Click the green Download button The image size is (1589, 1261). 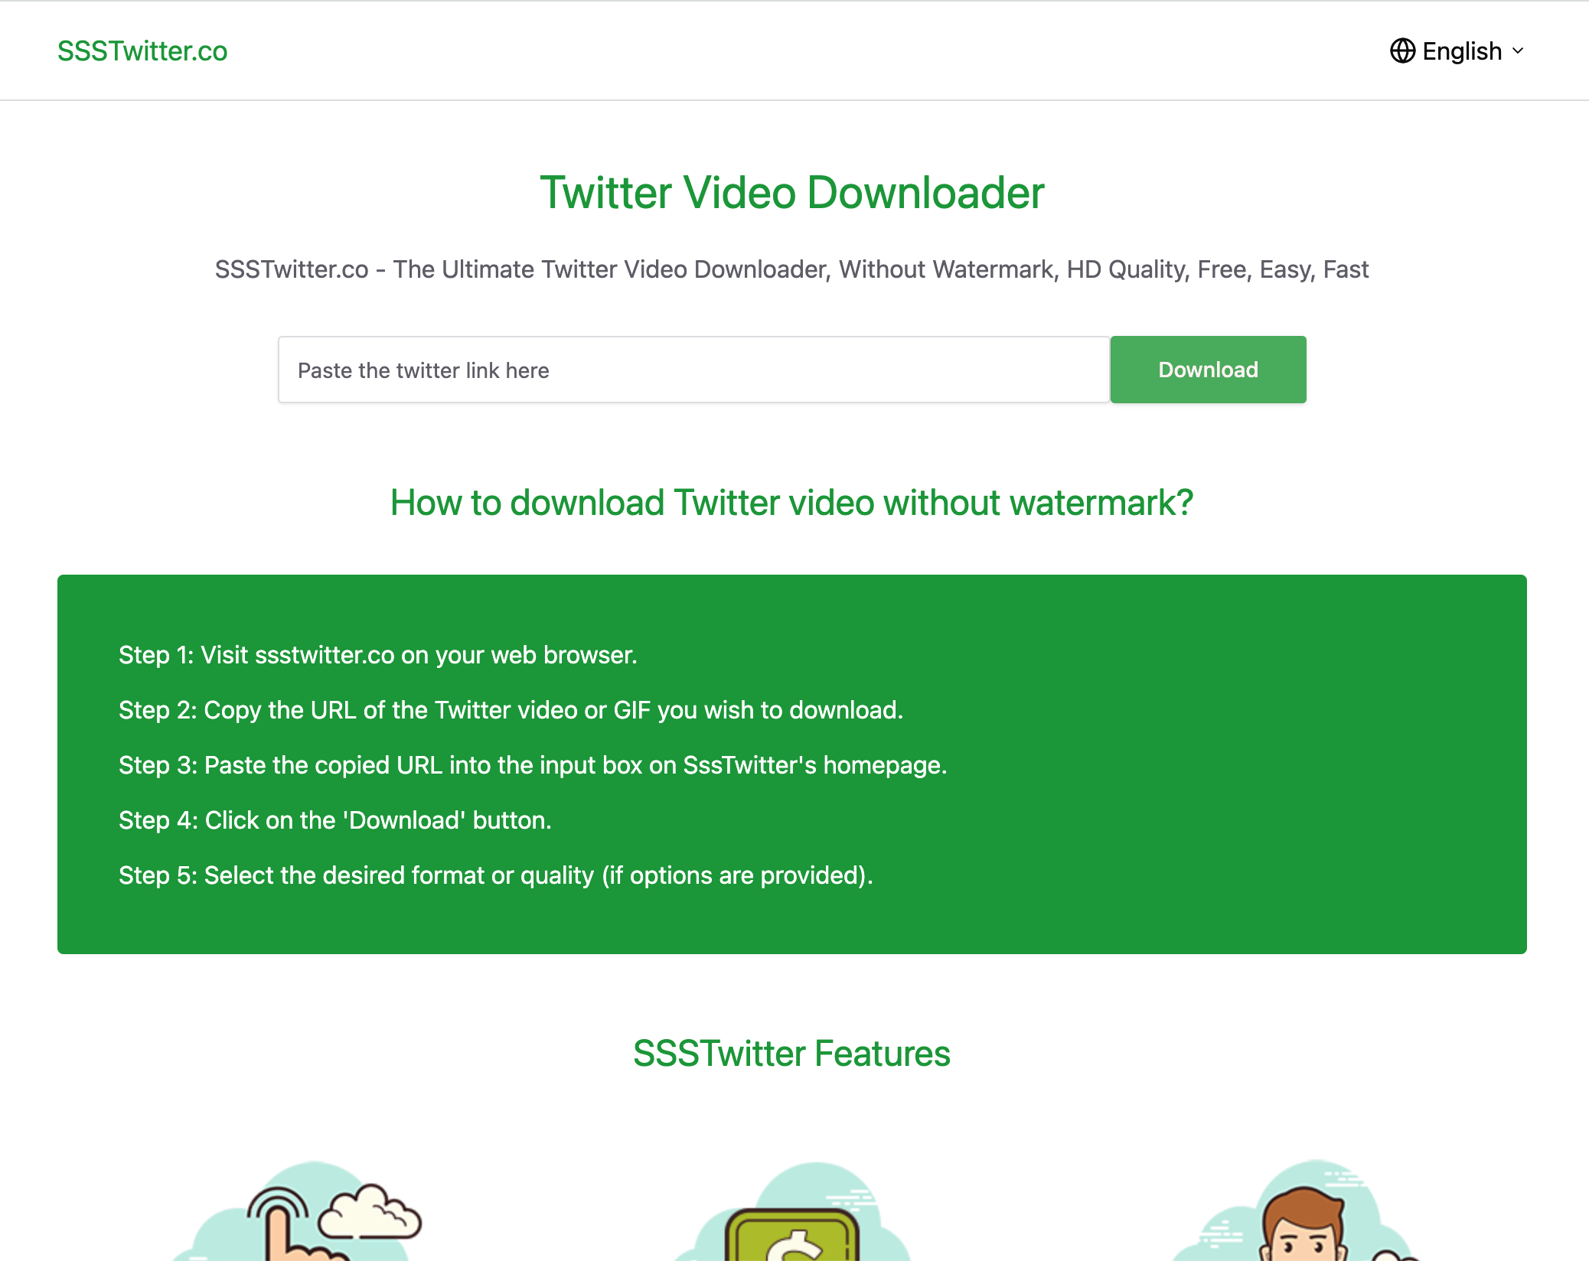1208,370
